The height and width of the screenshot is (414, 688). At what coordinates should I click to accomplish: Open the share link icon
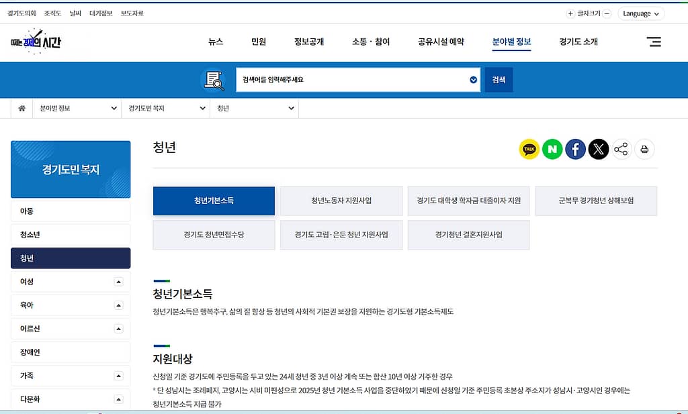(621, 149)
